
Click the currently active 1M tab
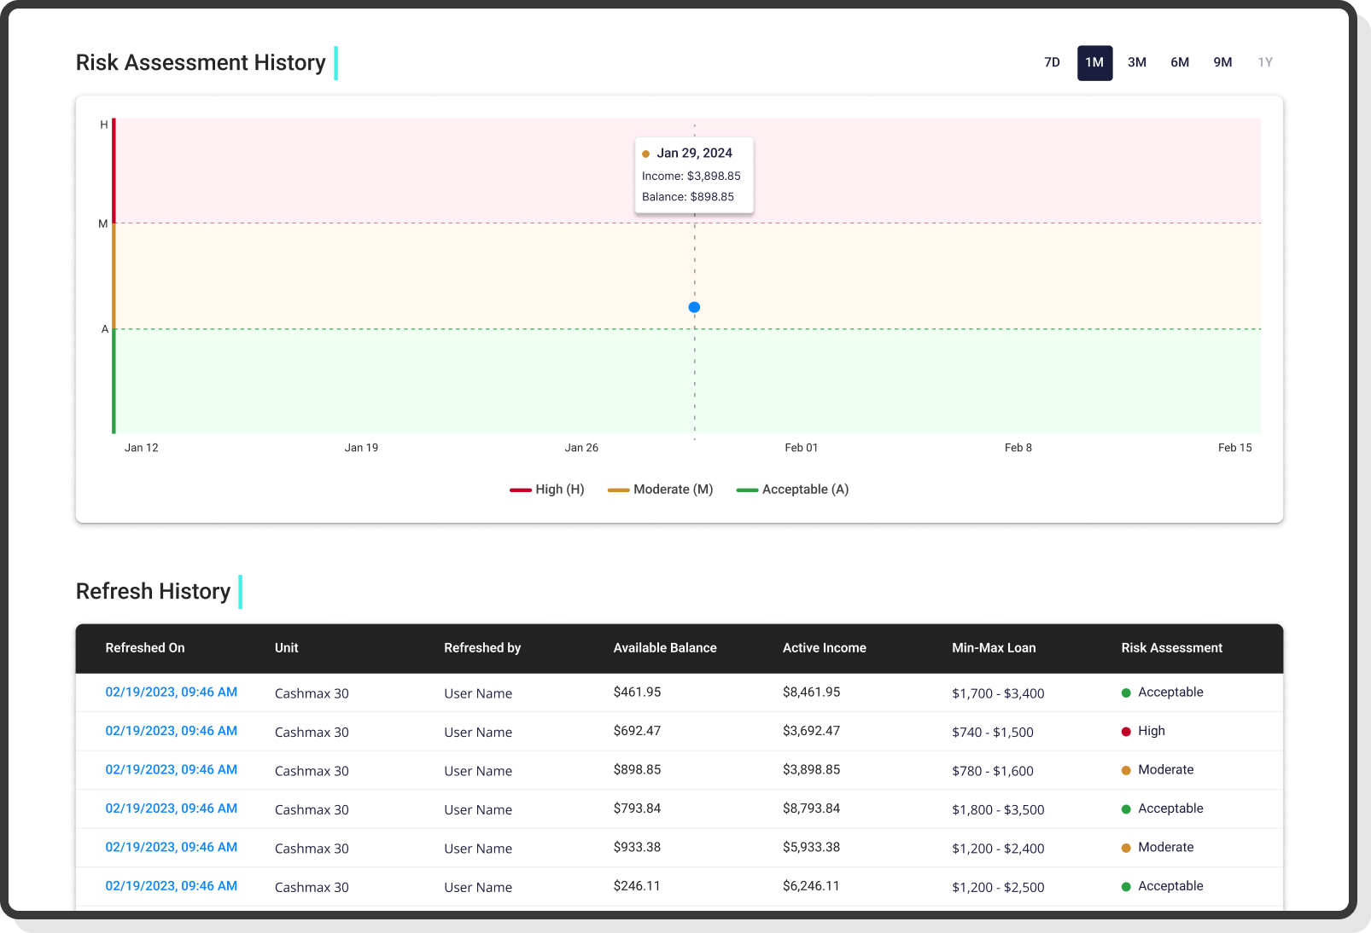[1094, 62]
